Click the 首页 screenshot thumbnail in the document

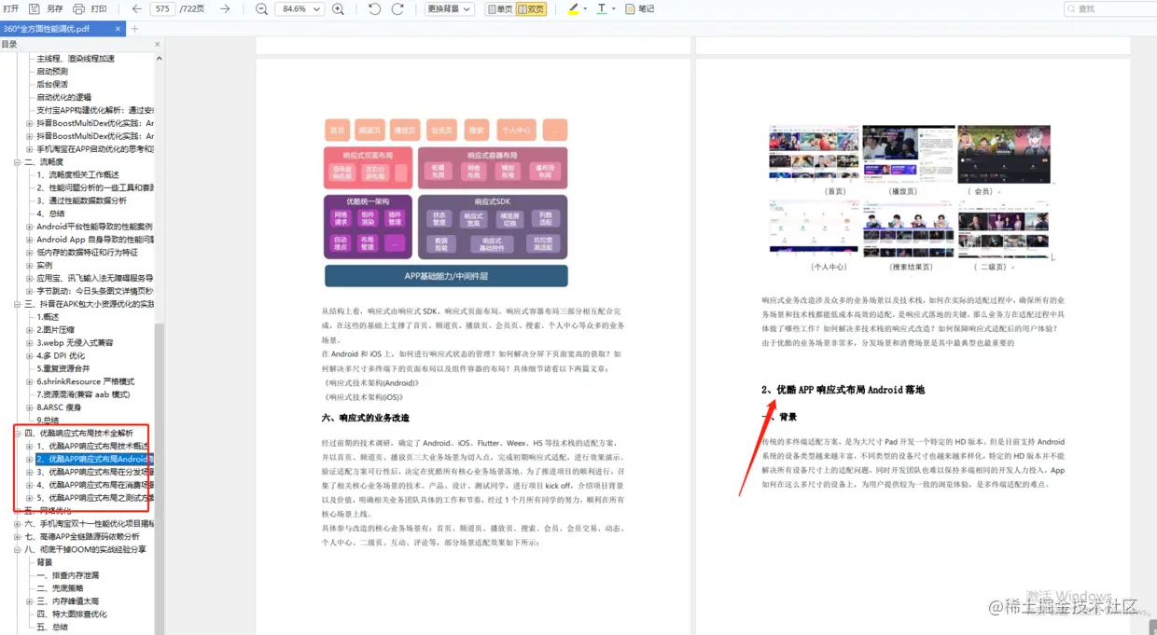tap(814, 153)
